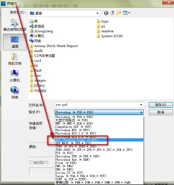Expand the 保存在 location dropdown
Image resolution: width=174 pixels, height=185 pixels.
coord(97,13)
